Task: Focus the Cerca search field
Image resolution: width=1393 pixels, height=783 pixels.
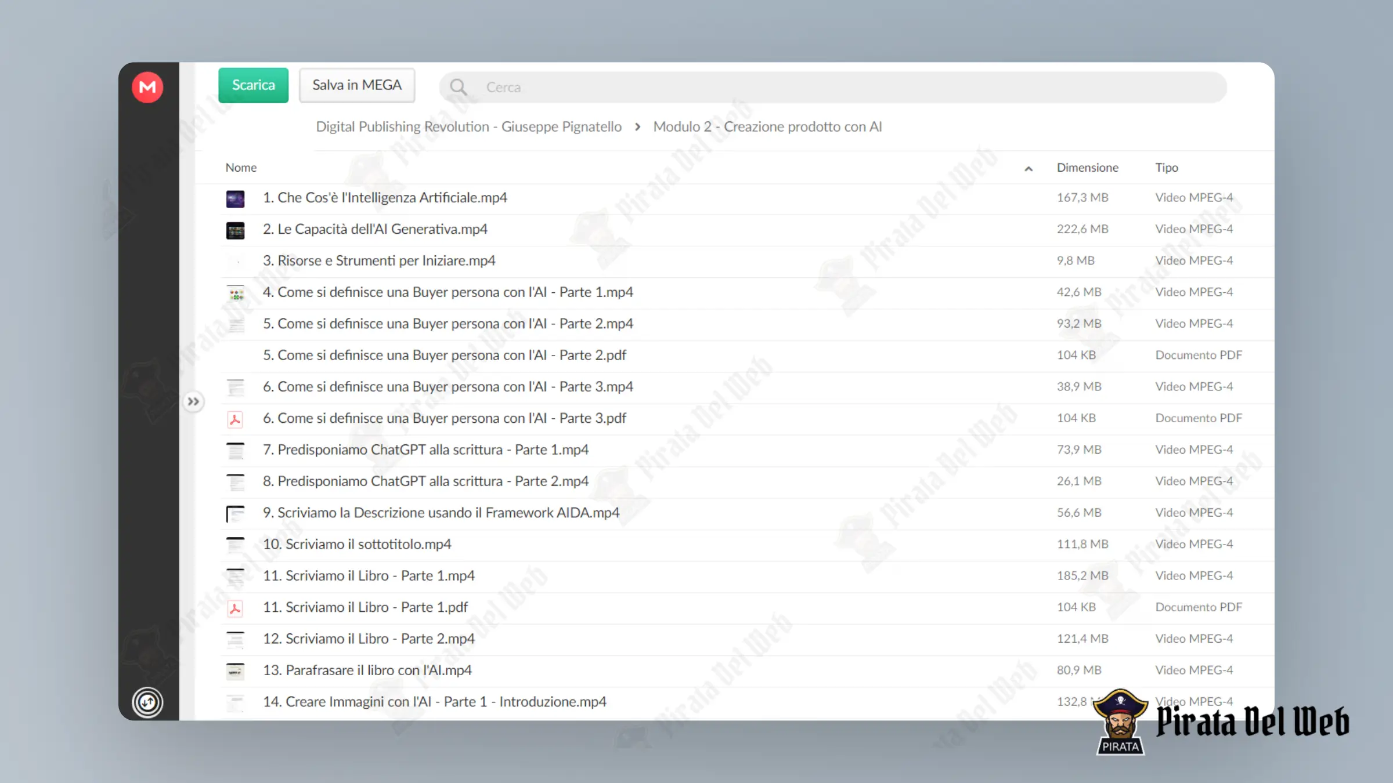Action: (833, 87)
